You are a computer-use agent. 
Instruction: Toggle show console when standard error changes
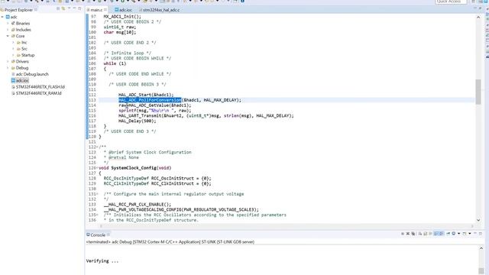coord(442,234)
